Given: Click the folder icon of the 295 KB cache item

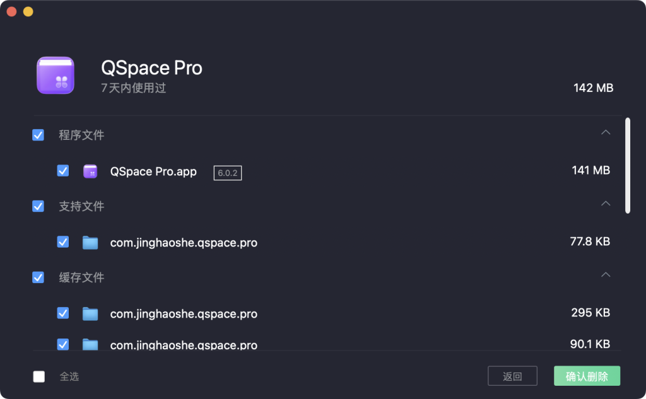Looking at the screenshot, I should coord(90,314).
